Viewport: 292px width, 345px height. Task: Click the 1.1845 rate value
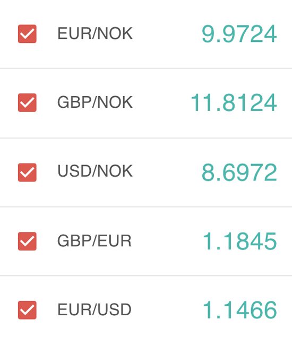pos(239,241)
